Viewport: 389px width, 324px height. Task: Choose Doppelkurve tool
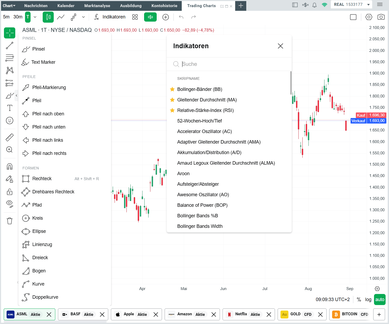click(x=65, y=297)
